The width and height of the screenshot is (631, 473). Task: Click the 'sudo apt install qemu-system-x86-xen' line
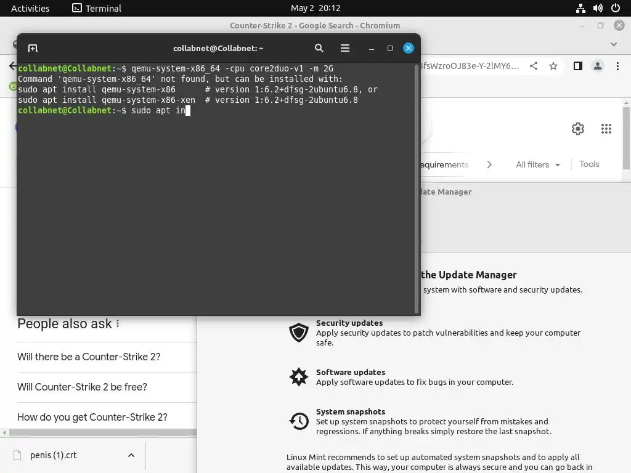187,100
